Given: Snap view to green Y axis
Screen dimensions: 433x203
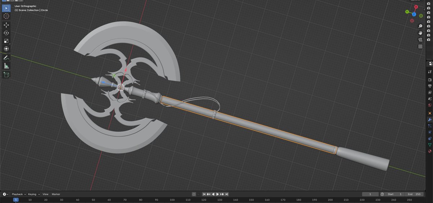Looking at the screenshot, I should pyautogui.click(x=407, y=12).
